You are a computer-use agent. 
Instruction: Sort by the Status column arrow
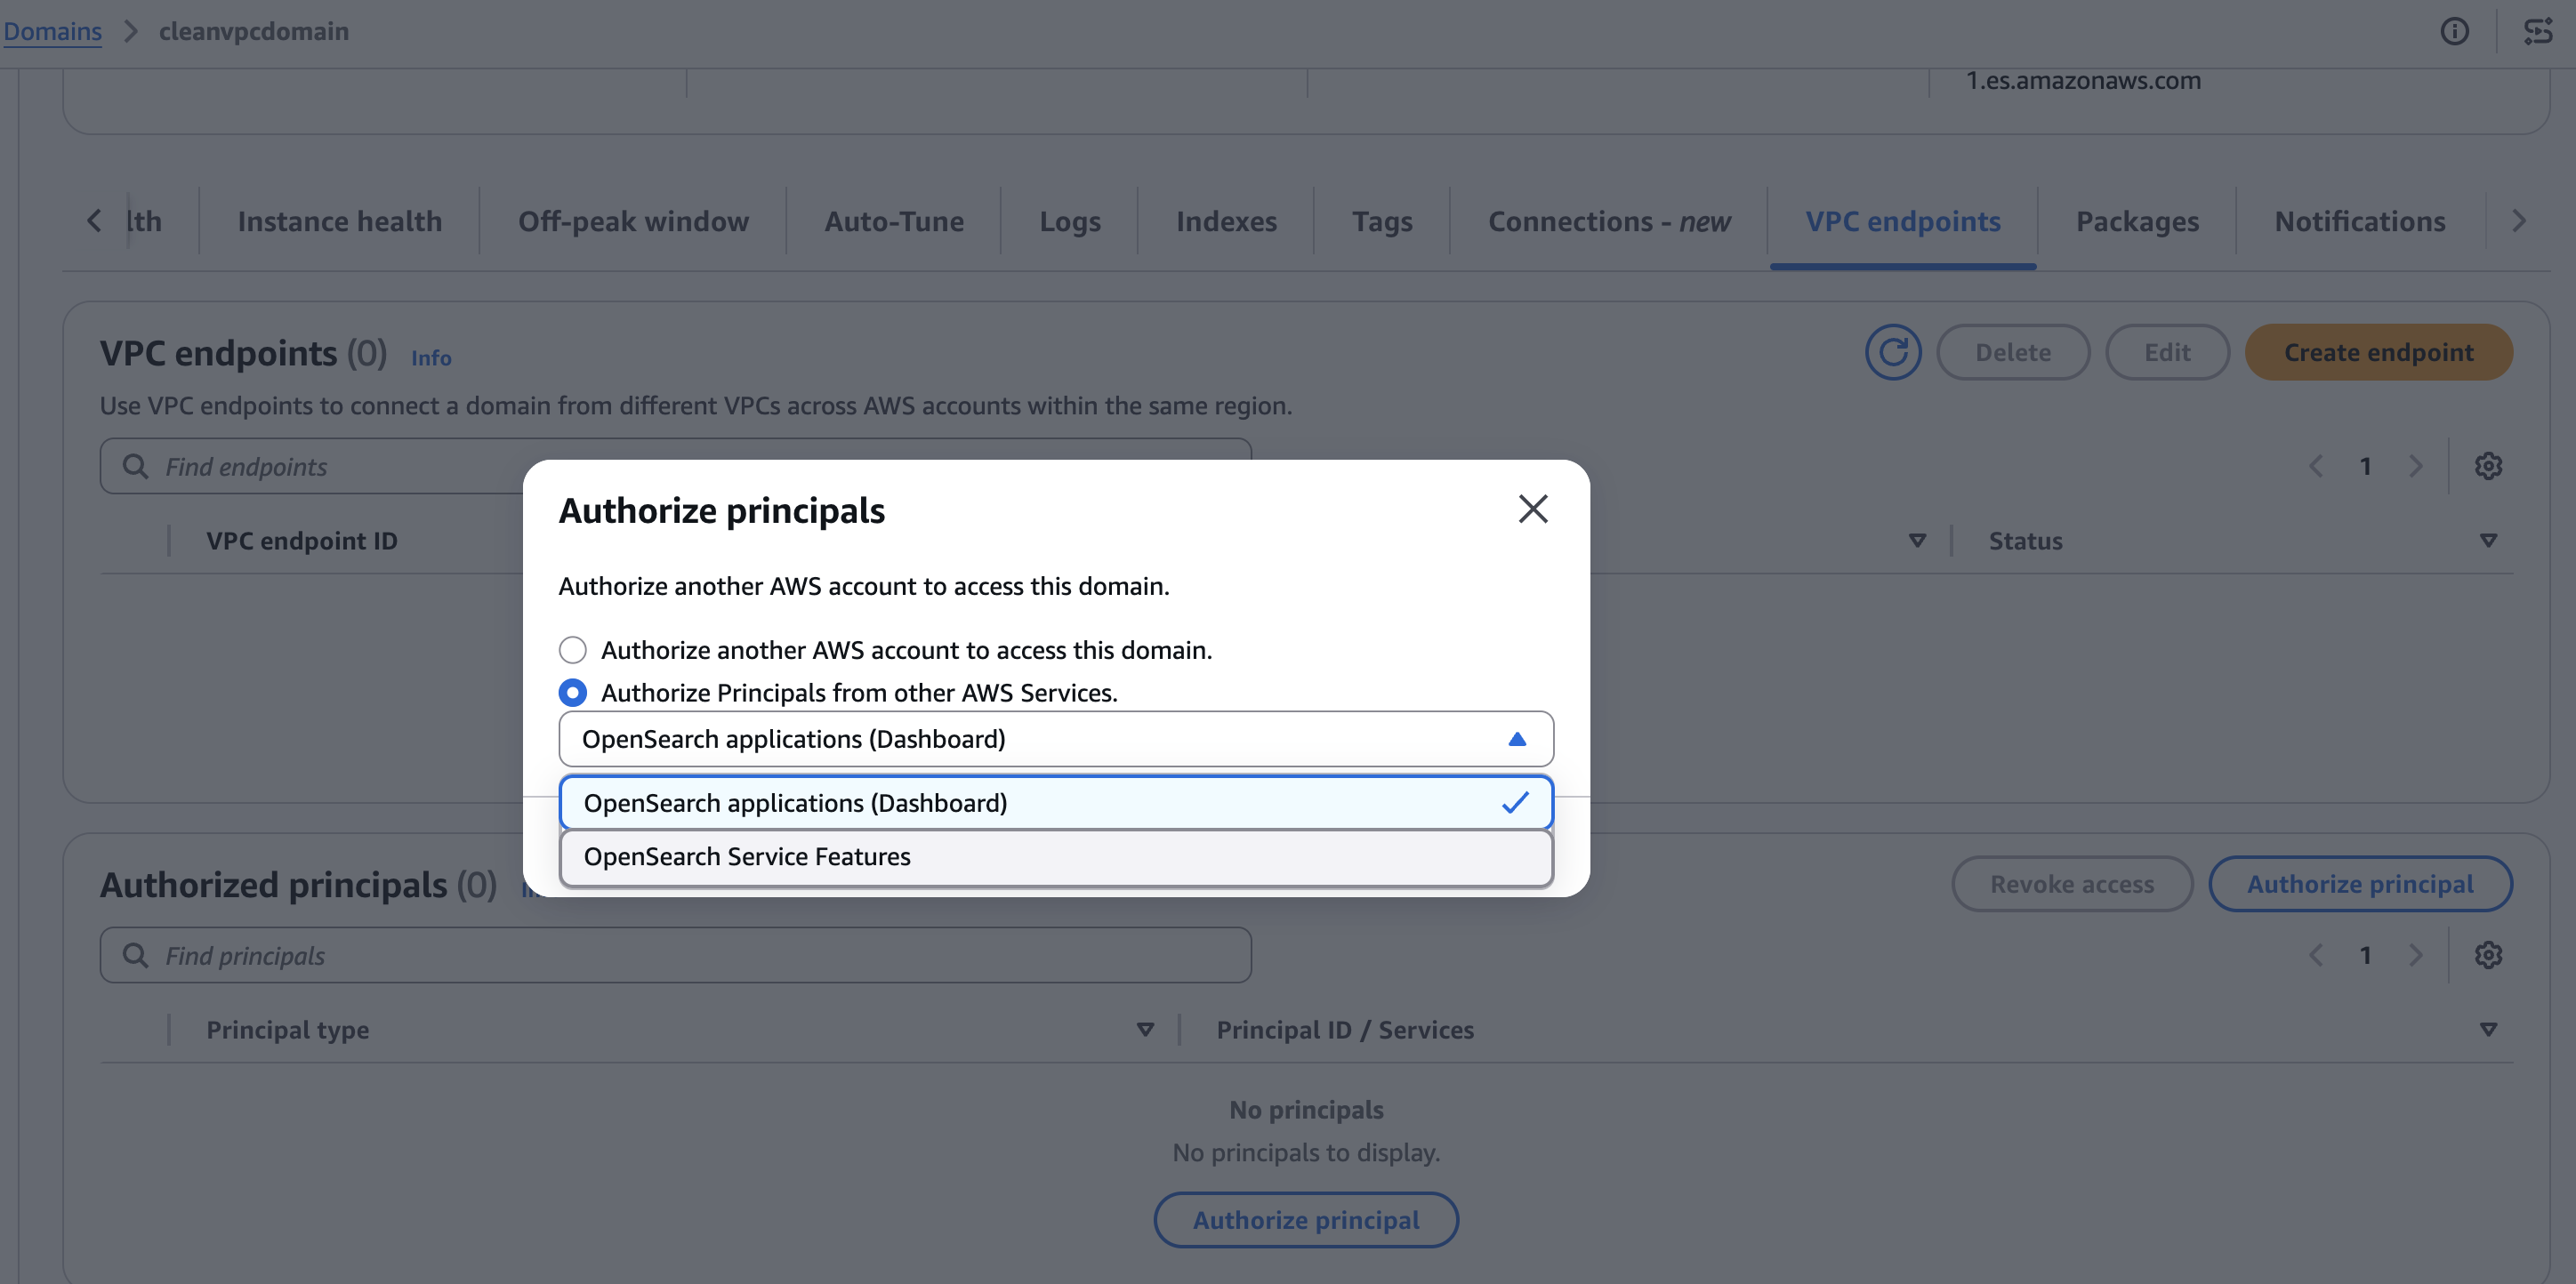(2488, 541)
